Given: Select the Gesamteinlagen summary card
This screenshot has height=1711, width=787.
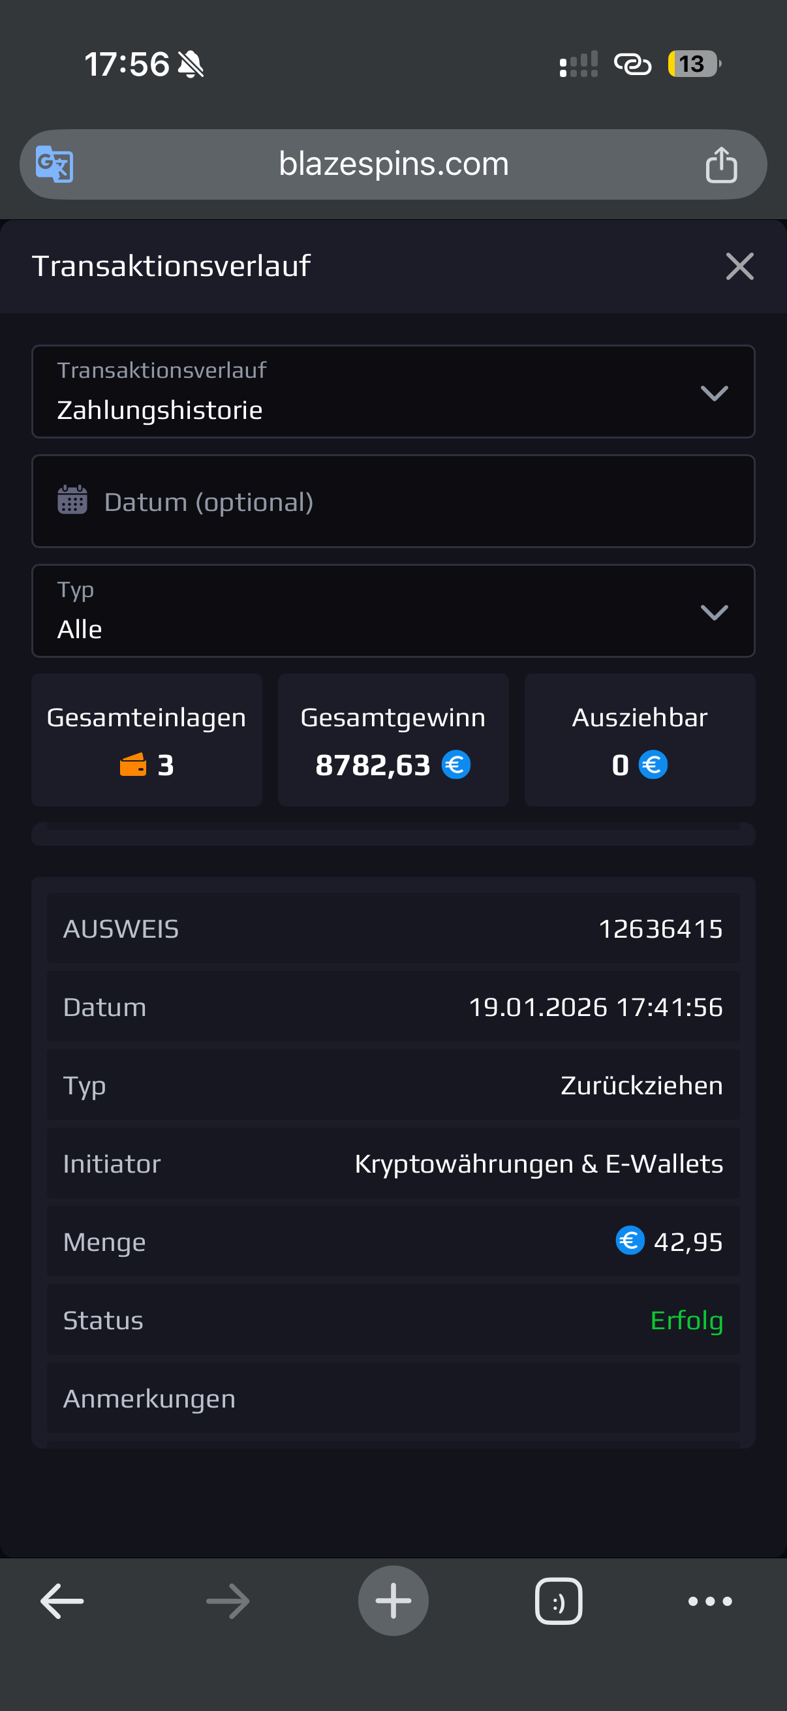Looking at the screenshot, I should pyautogui.click(x=147, y=740).
